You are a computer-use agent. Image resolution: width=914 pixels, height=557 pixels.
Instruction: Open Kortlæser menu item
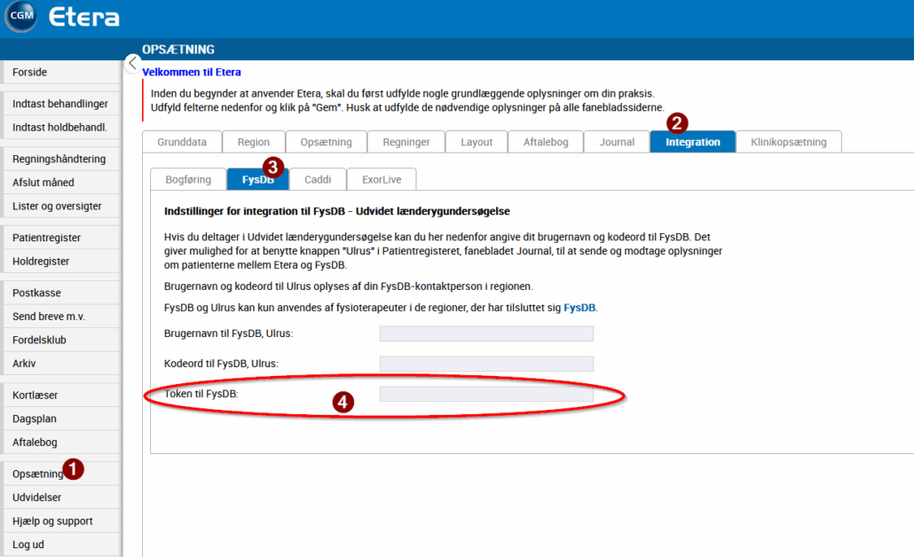[x=60, y=395]
